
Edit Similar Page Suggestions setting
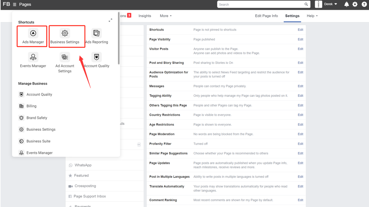(x=301, y=153)
